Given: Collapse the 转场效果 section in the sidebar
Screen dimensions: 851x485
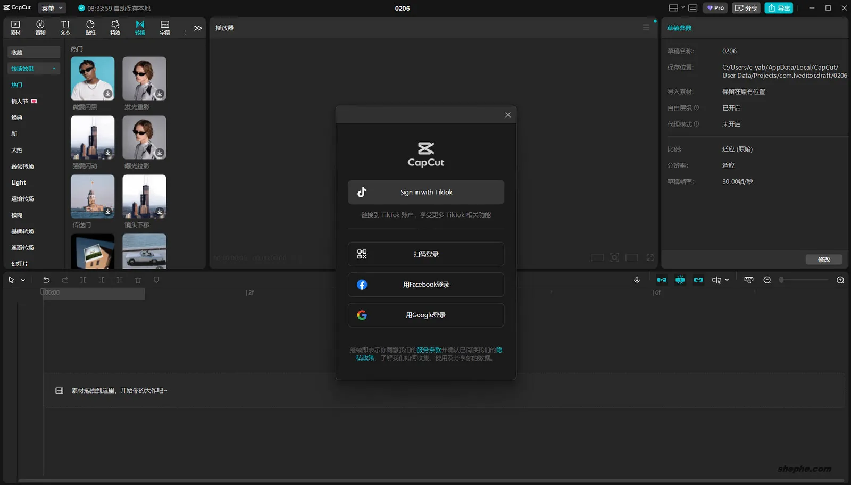Looking at the screenshot, I should 54,68.
